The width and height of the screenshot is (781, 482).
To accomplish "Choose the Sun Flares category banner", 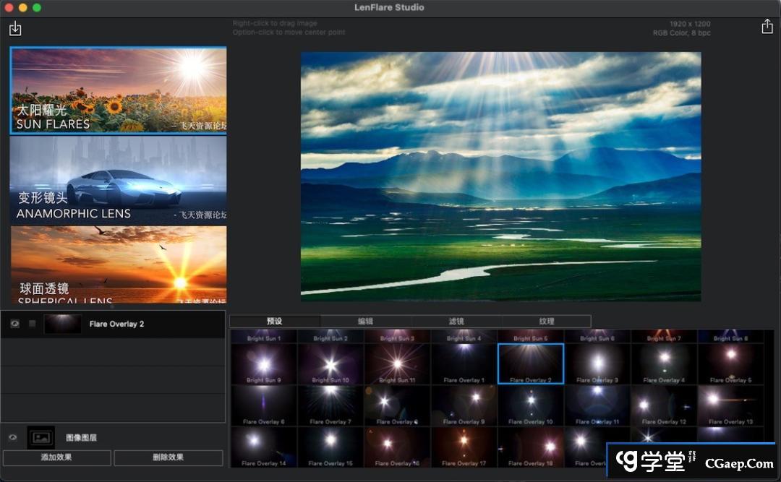I will [118, 90].
